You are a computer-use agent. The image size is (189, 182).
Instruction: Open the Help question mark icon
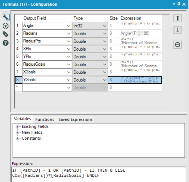pyautogui.click(x=5, y=43)
